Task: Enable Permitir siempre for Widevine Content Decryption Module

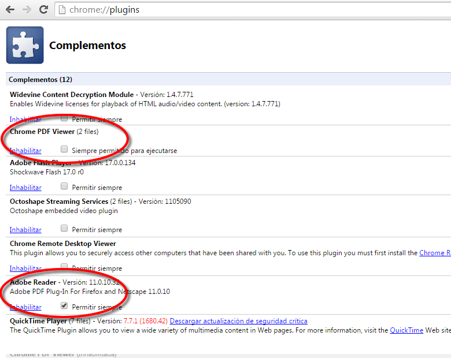Action: click(64, 118)
